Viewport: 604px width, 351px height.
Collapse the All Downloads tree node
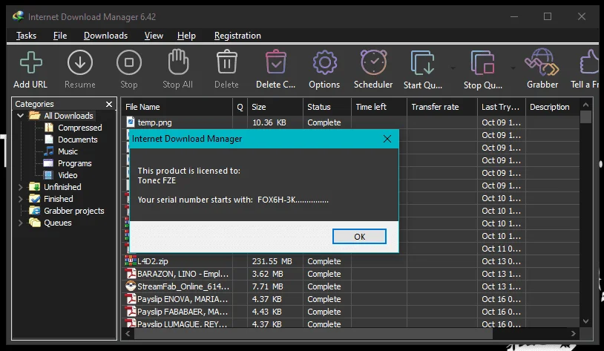click(21, 116)
